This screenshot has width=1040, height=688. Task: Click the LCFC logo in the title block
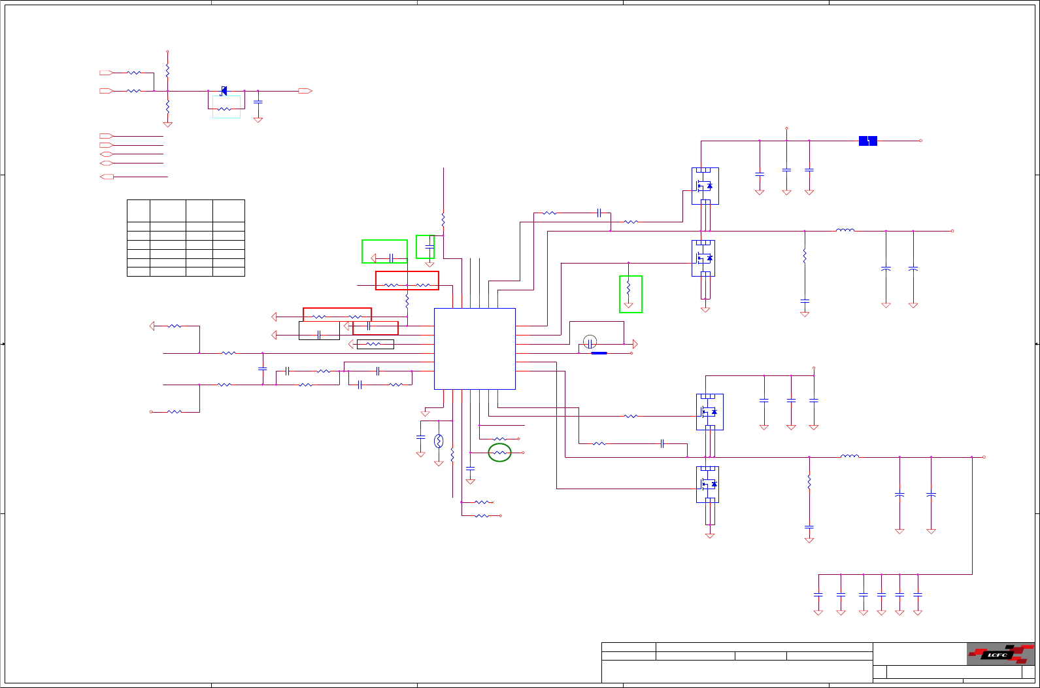tap(1001, 654)
